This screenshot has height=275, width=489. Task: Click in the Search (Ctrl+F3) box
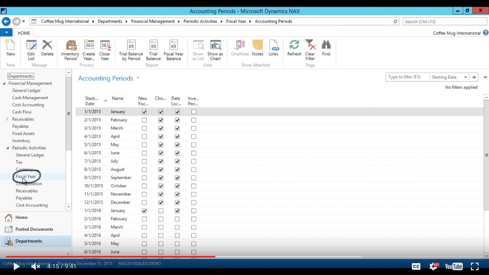tap(444, 21)
